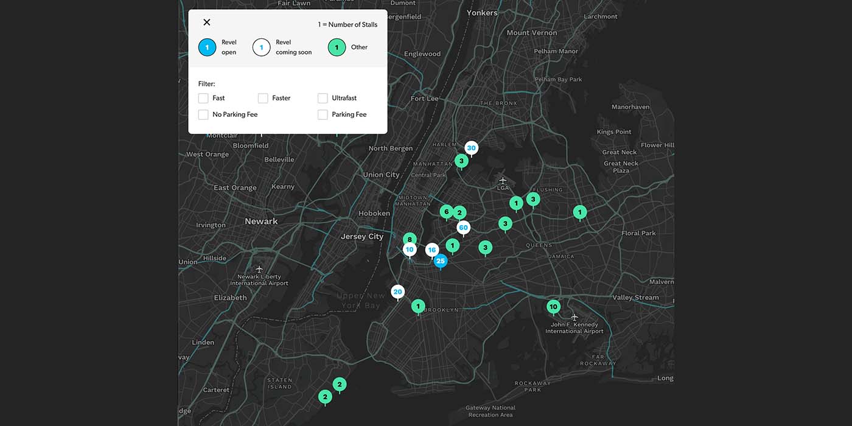Click the green 8-stall station marker
852x426 pixels.
click(410, 239)
